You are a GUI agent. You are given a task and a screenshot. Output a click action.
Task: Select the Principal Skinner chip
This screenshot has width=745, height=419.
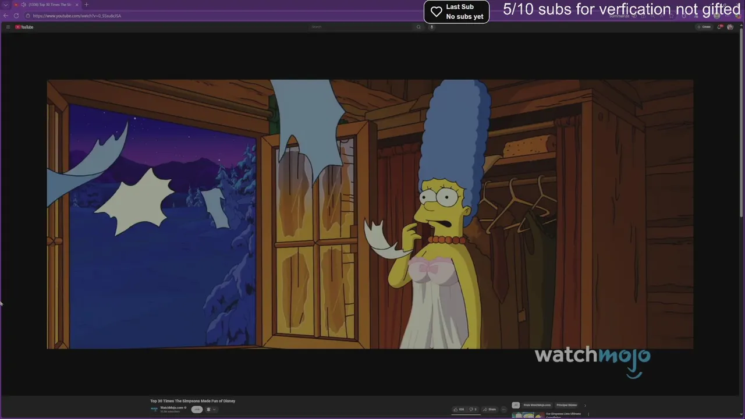tap(567, 405)
